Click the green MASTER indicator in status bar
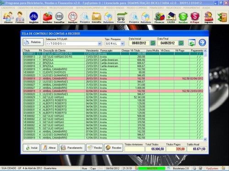229x171 pixels. [x=152, y=168]
